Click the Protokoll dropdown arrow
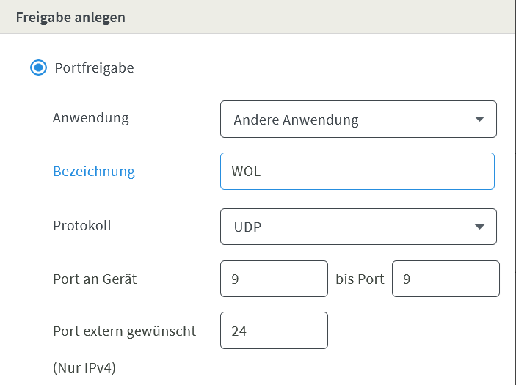Screen dimensions: 516x385 (x=480, y=227)
